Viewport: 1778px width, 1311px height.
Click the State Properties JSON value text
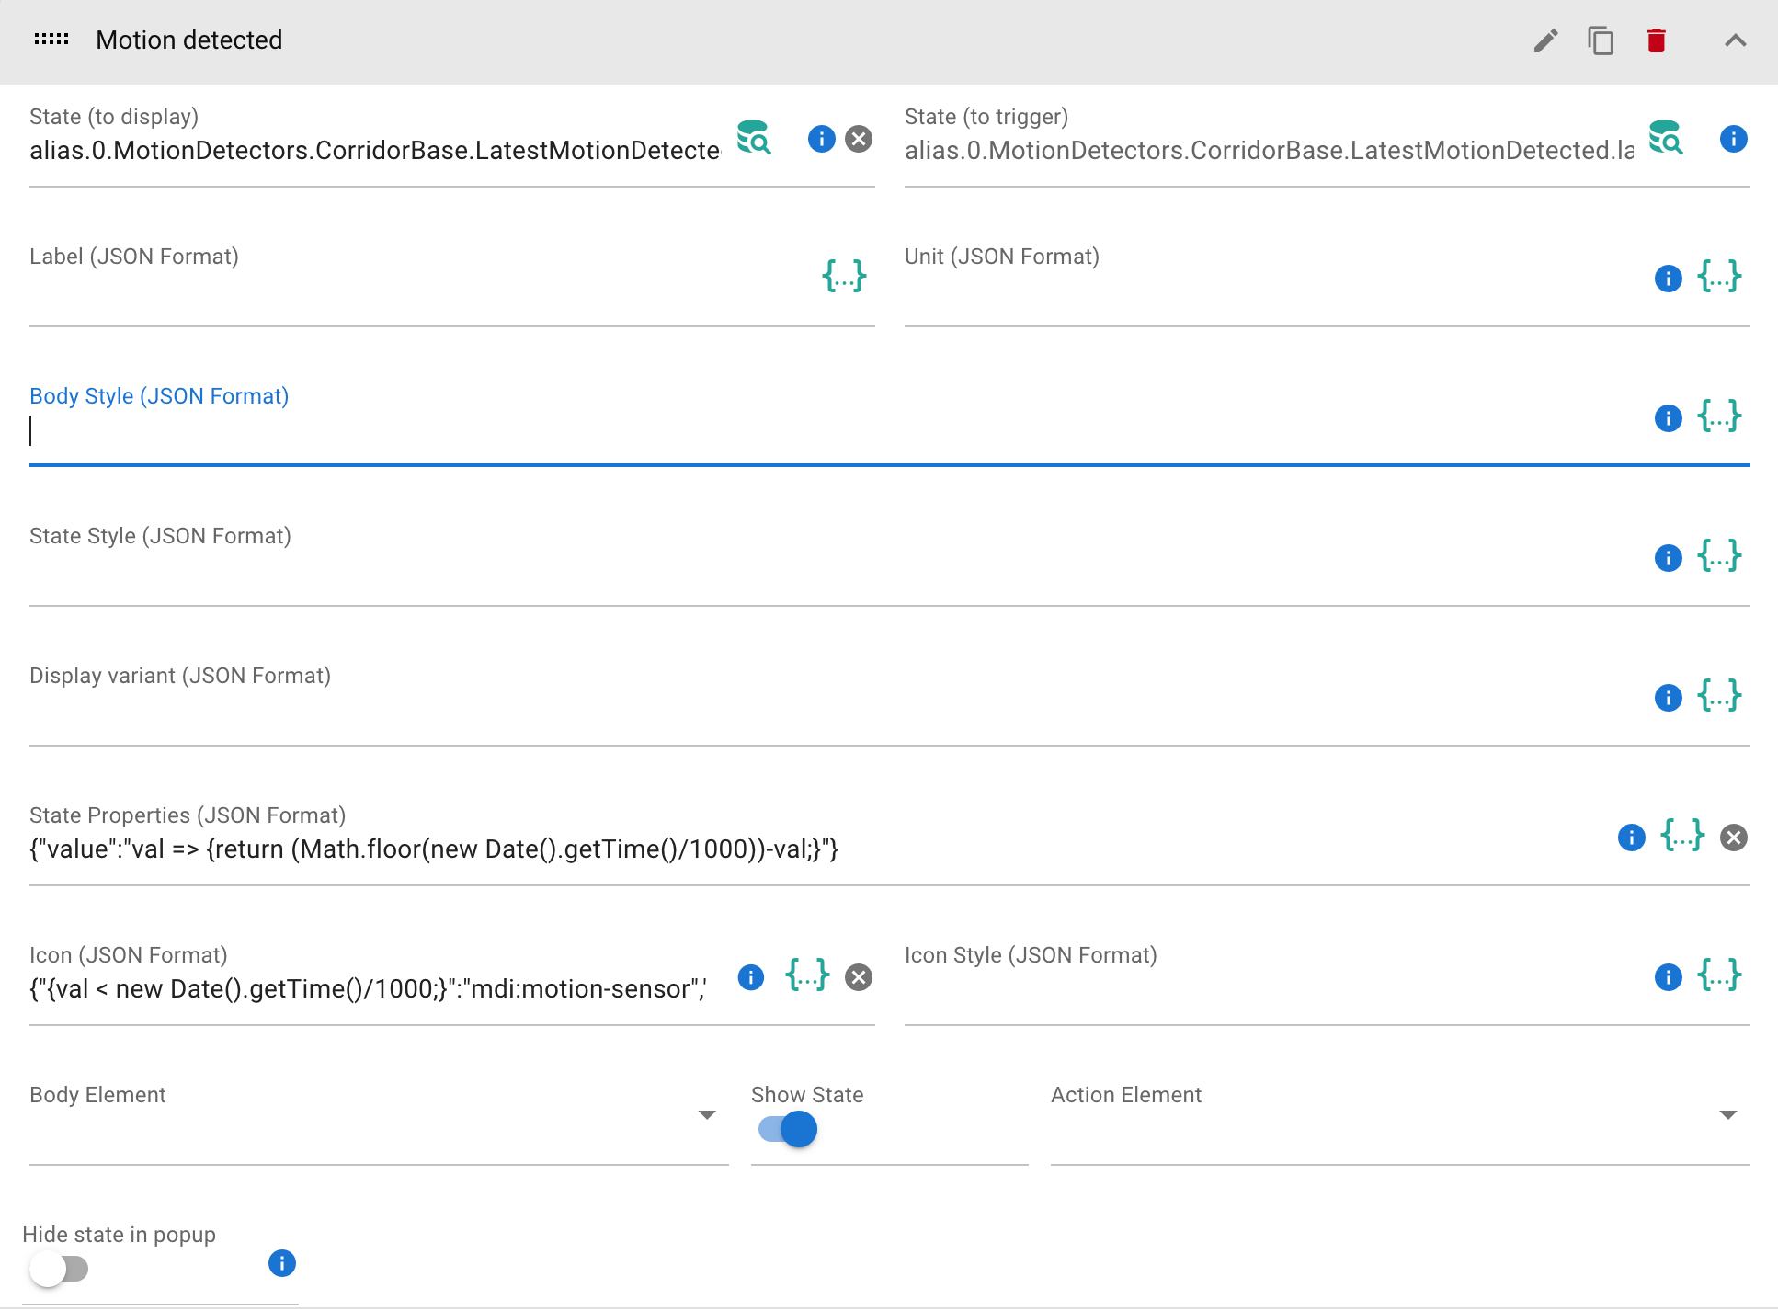pos(434,849)
